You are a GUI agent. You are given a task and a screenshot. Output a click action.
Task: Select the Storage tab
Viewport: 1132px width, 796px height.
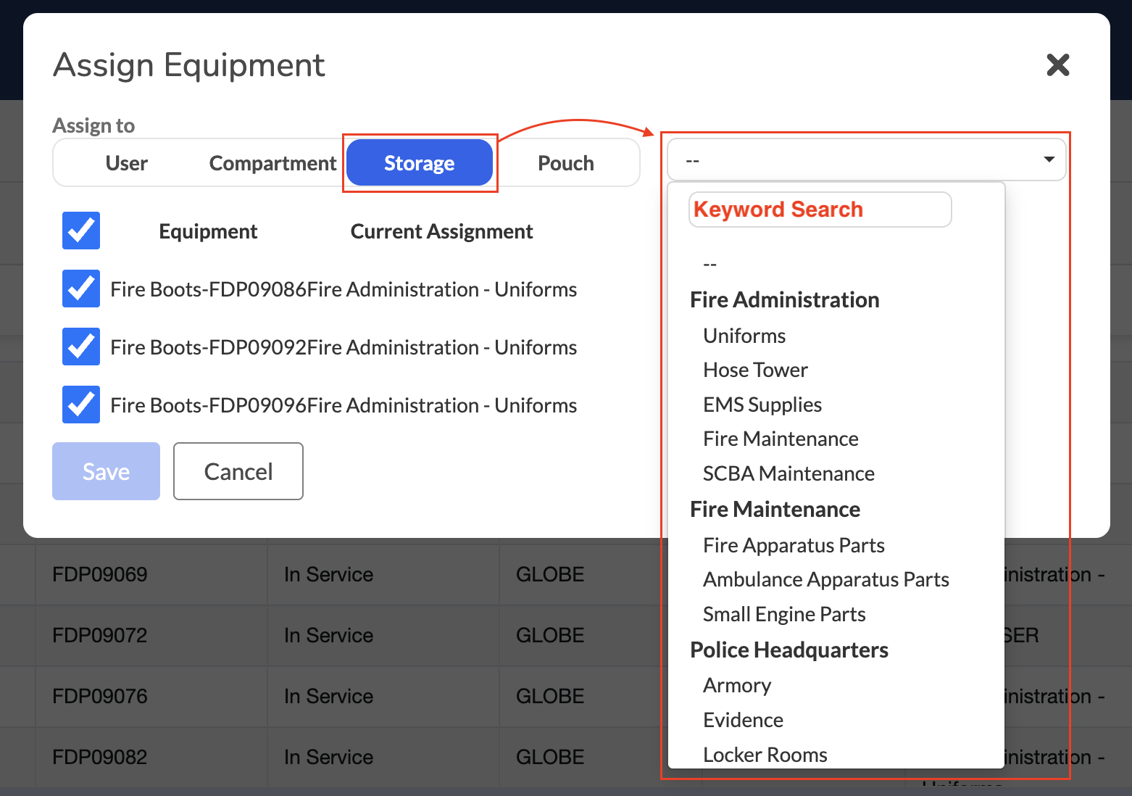pyautogui.click(x=420, y=163)
